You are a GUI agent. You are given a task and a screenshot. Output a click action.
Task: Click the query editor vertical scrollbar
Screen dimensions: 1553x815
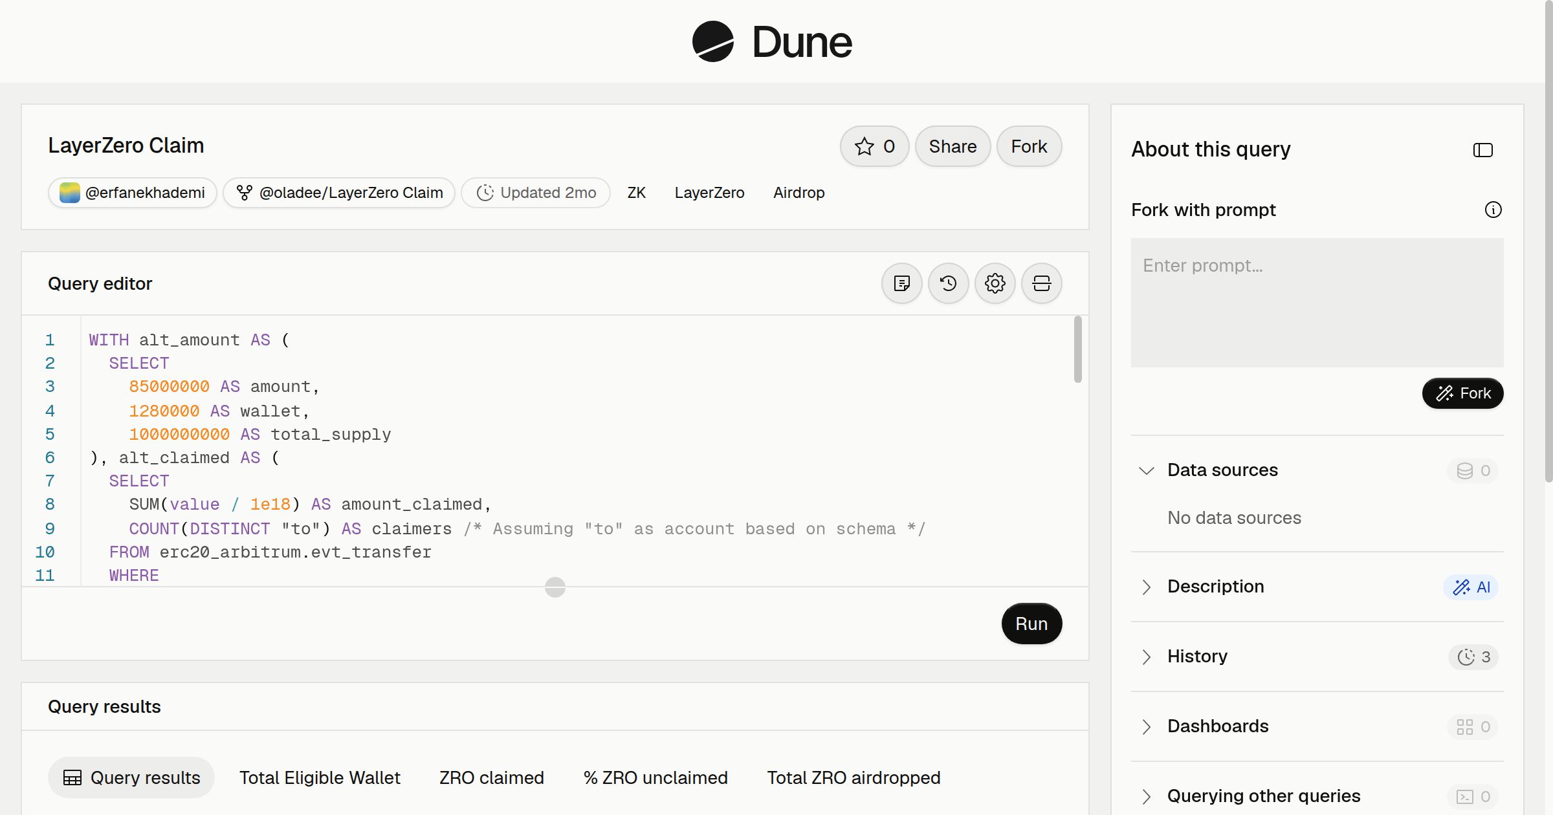click(1077, 349)
